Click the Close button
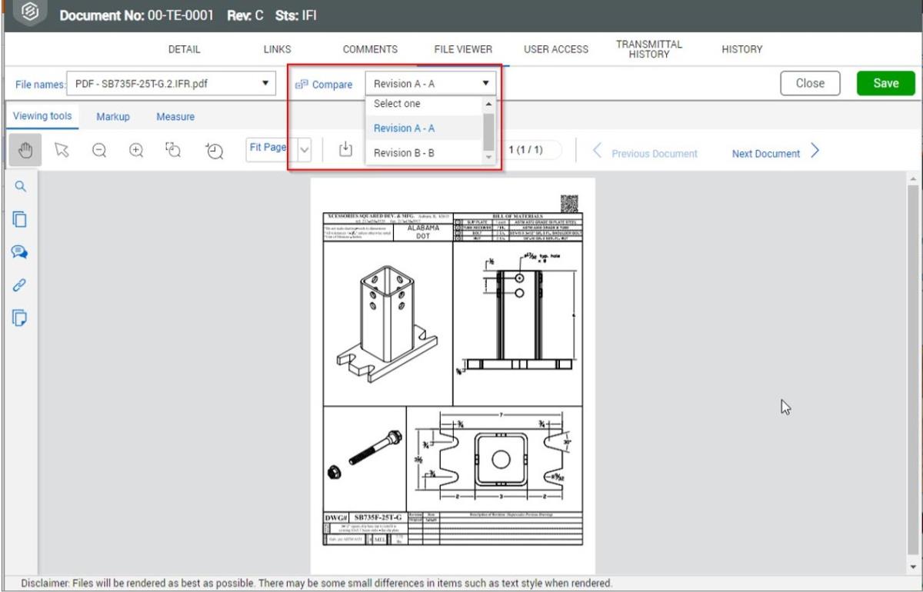The image size is (923, 592). click(810, 83)
